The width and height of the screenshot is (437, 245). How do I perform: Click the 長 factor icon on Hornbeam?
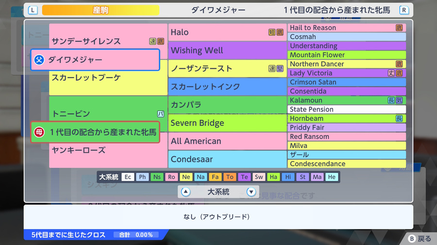point(400,118)
